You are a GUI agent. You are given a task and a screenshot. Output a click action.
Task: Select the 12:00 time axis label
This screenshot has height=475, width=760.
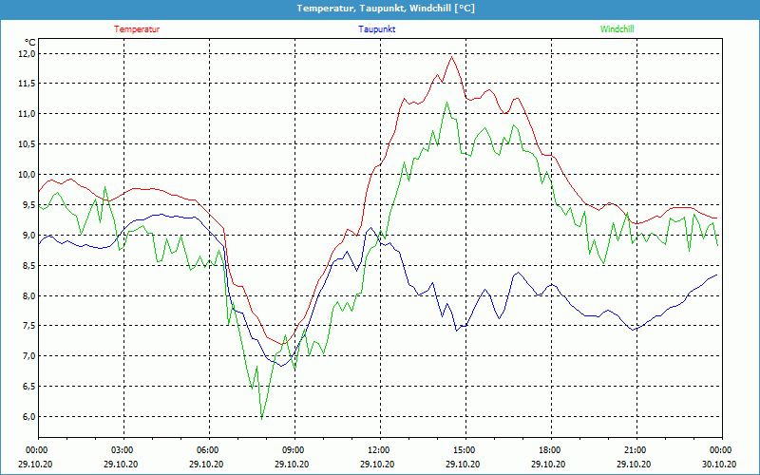[x=378, y=450]
